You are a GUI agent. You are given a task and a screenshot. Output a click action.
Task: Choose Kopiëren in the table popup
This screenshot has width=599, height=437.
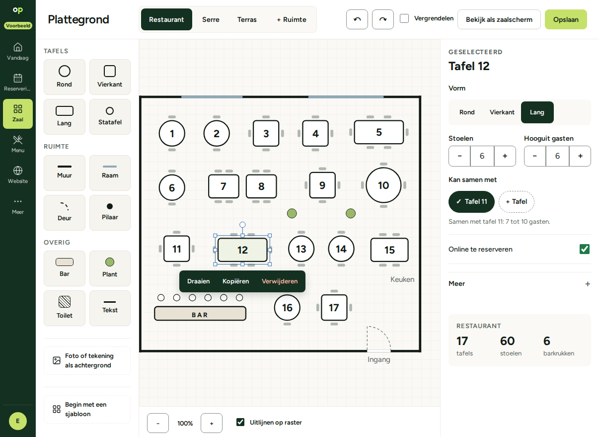pos(236,281)
